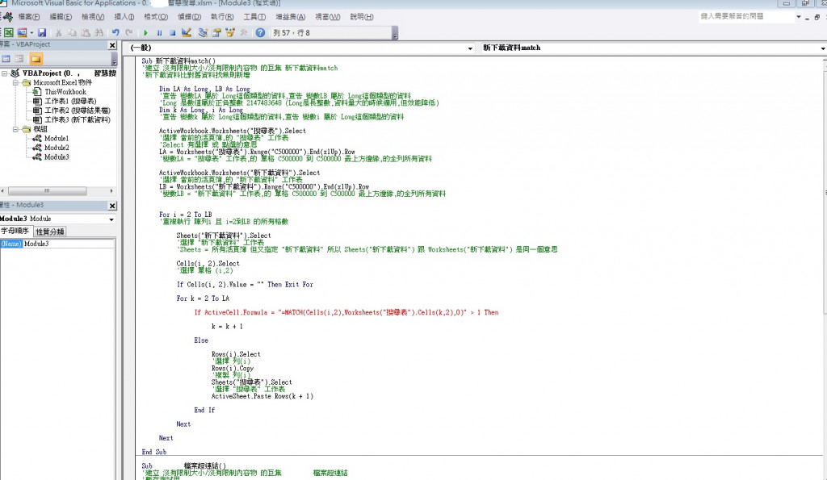Open the Module3 Module object dropdown
827x480 pixels.
click(x=111, y=219)
